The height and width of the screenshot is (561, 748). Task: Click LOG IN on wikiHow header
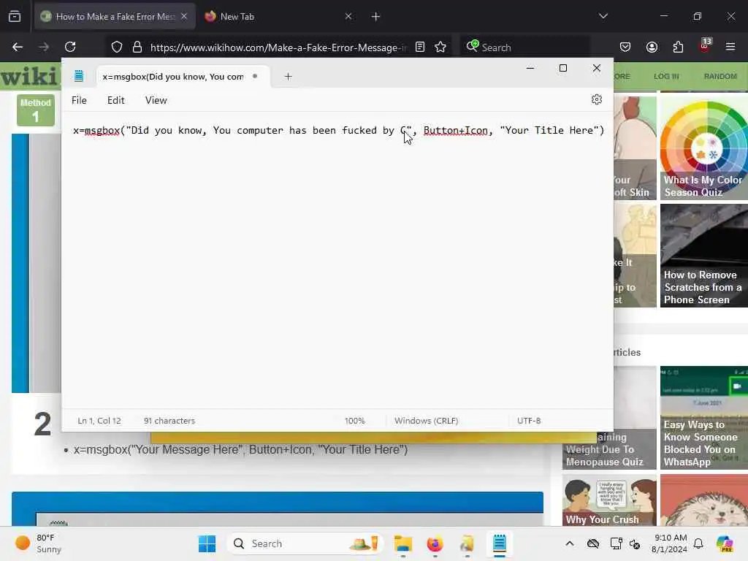[x=666, y=76]
